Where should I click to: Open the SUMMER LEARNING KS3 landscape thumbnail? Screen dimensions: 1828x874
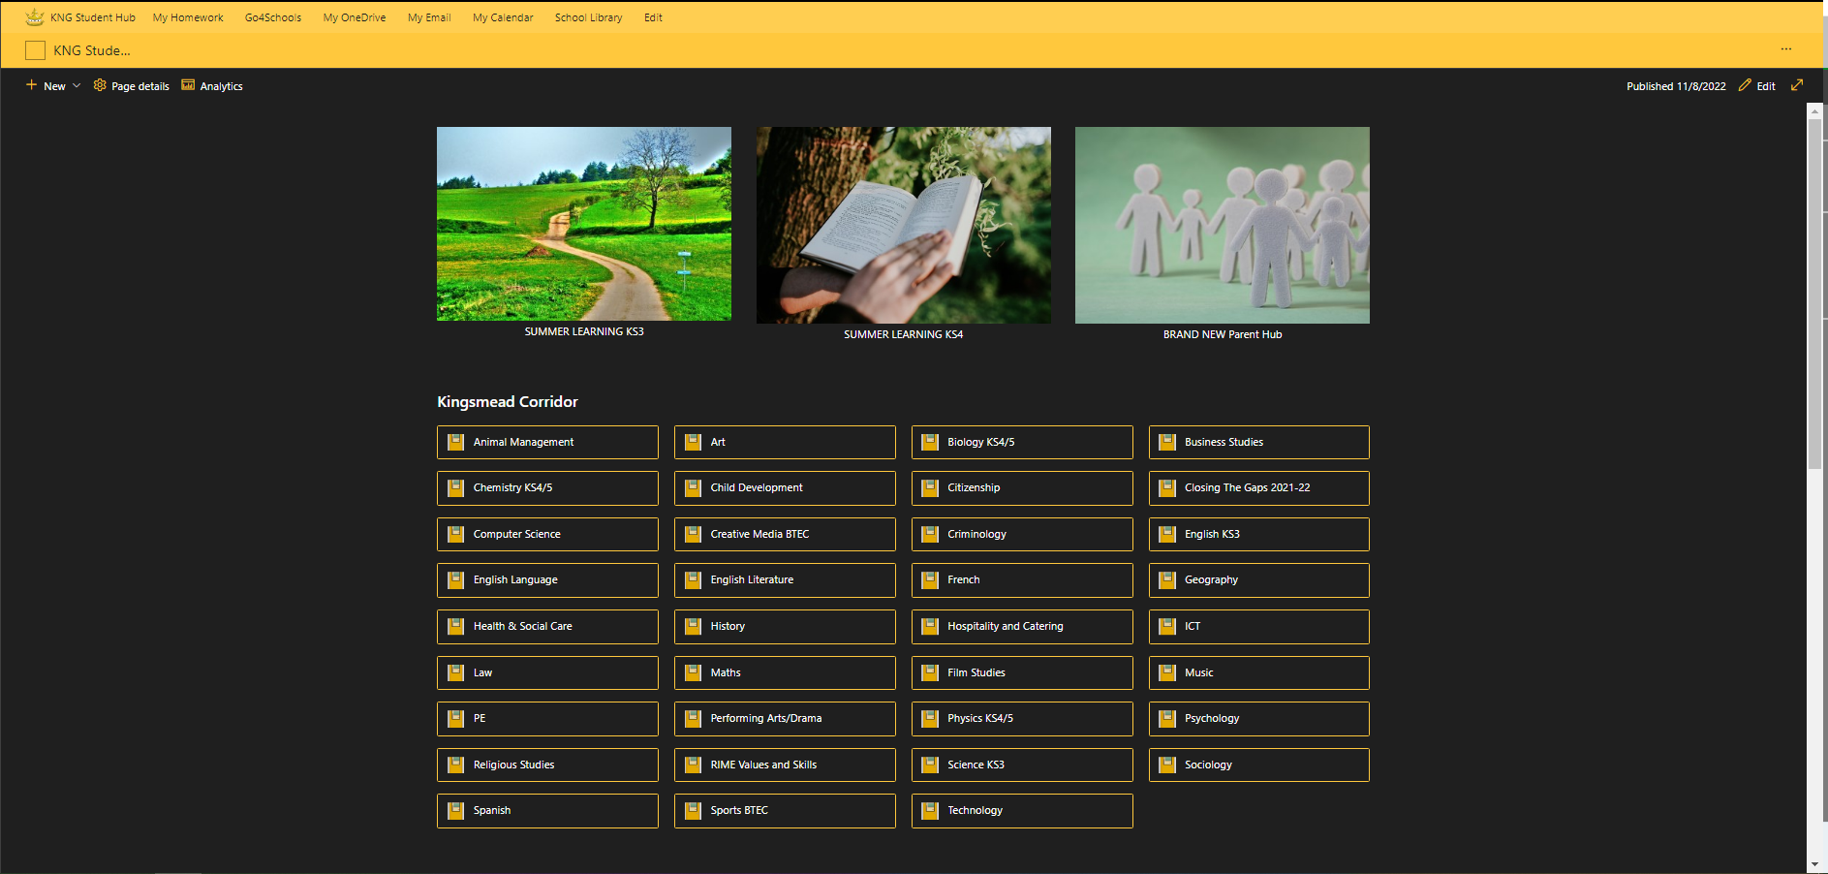584,224
